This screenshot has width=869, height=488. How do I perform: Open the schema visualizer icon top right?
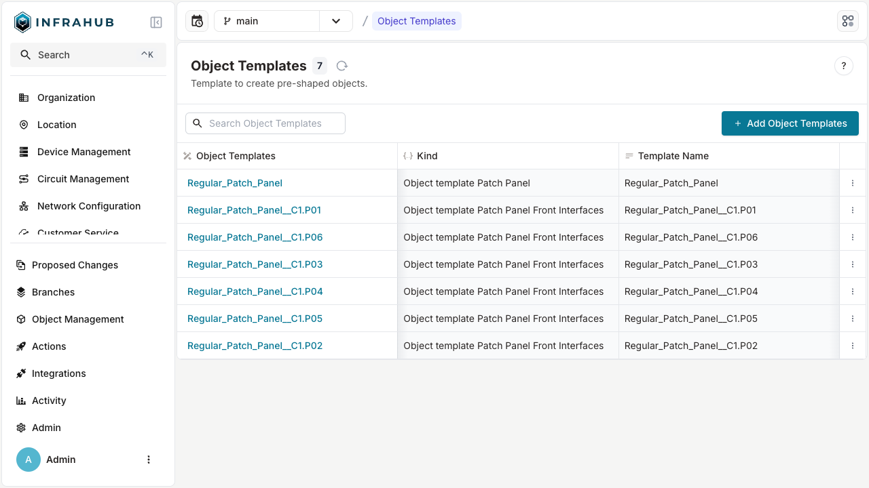(x=847, y=21)
